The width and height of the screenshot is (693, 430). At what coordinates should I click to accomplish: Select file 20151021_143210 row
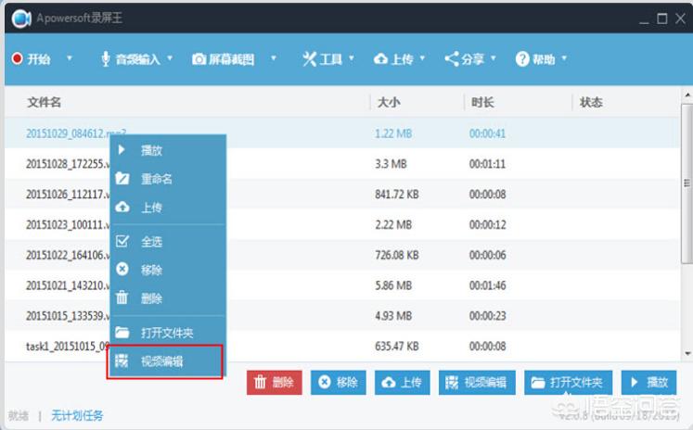342,285
